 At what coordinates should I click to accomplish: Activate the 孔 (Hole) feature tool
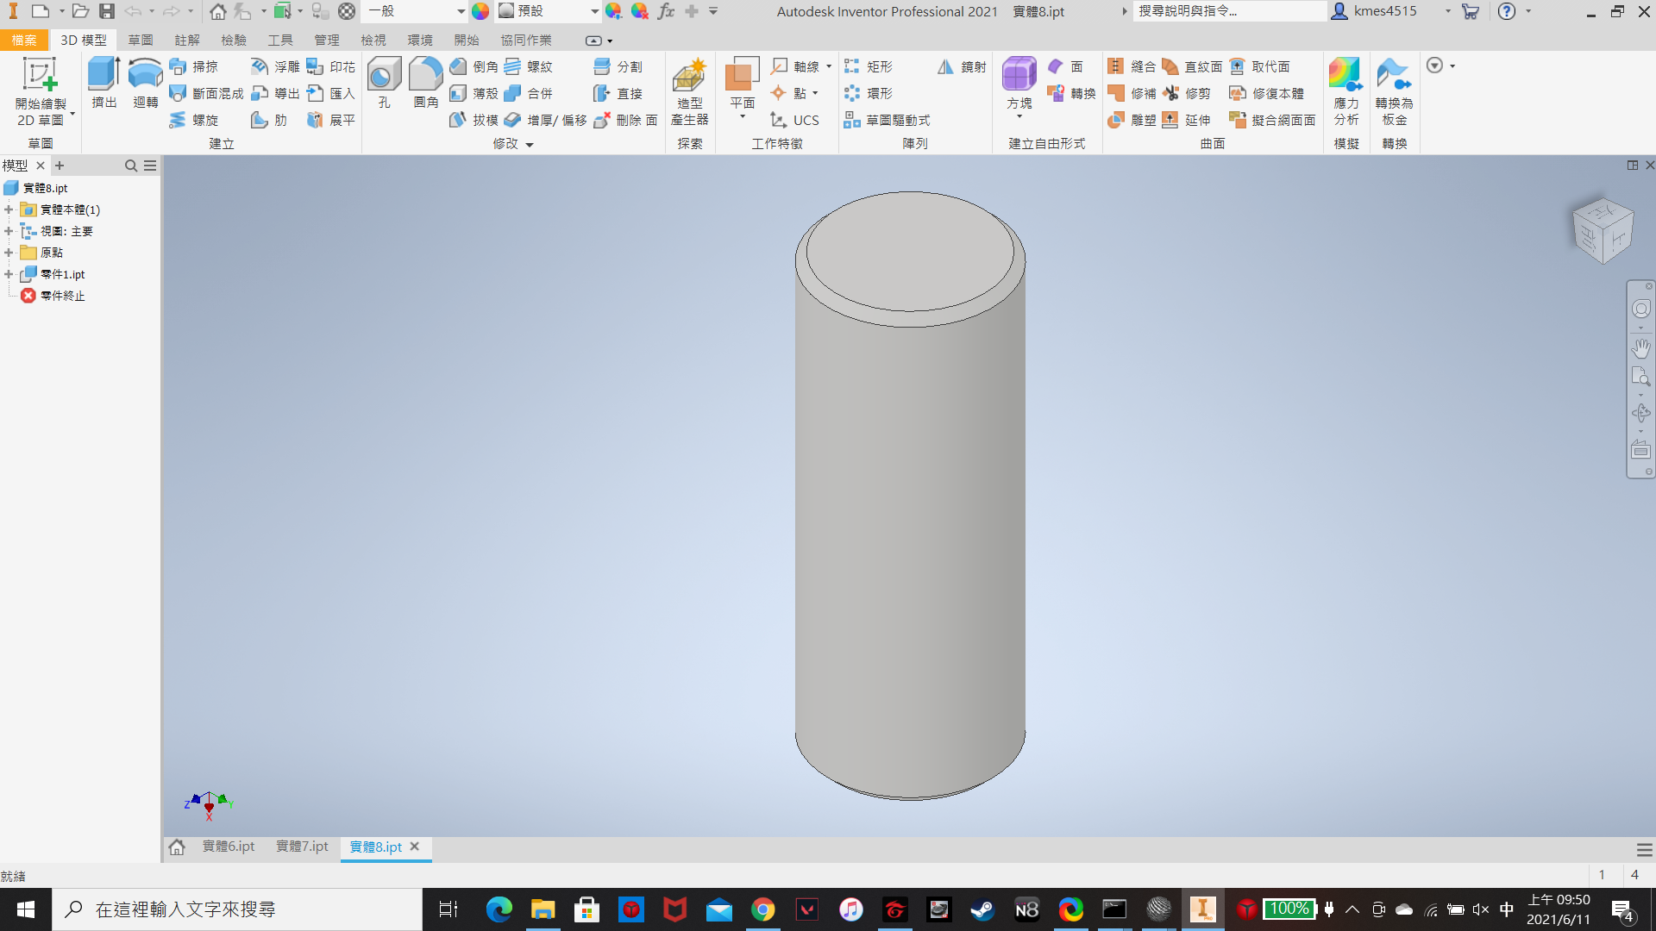click(384, 83)
